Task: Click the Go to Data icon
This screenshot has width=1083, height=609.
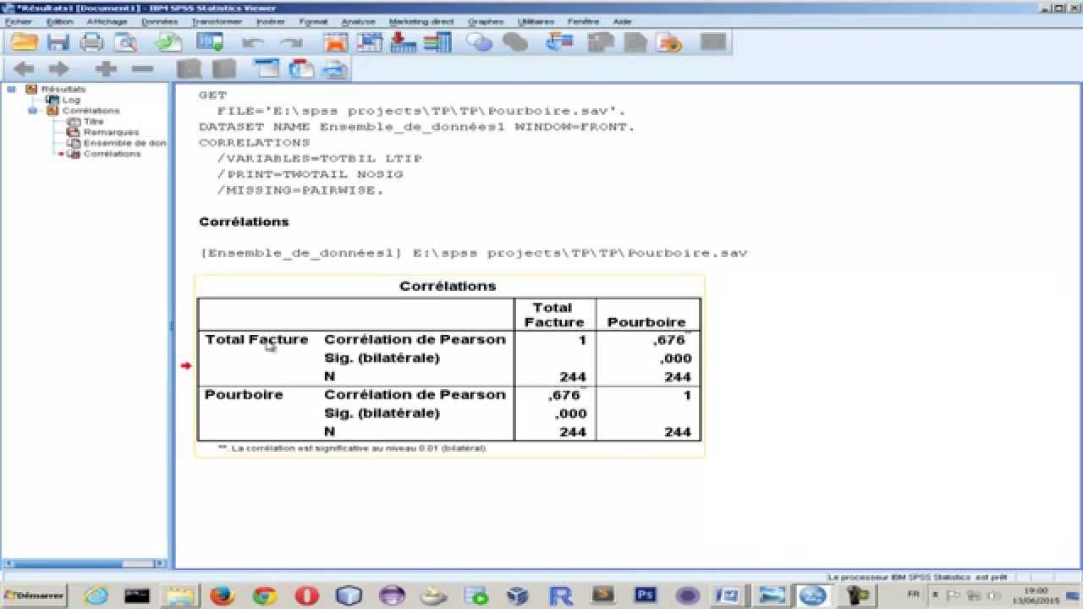Action: pyautogui.click(x=336, y=42)
